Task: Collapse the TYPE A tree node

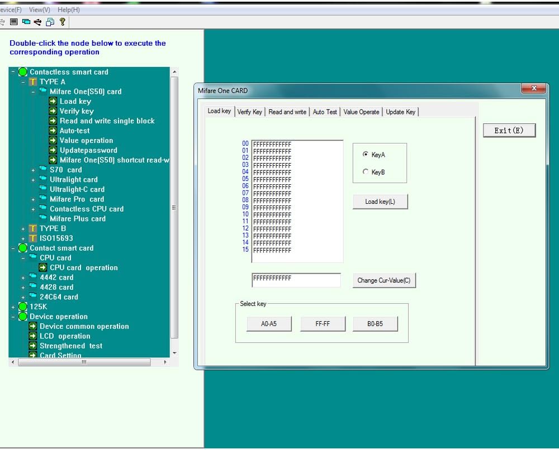Action: [23, 82]
